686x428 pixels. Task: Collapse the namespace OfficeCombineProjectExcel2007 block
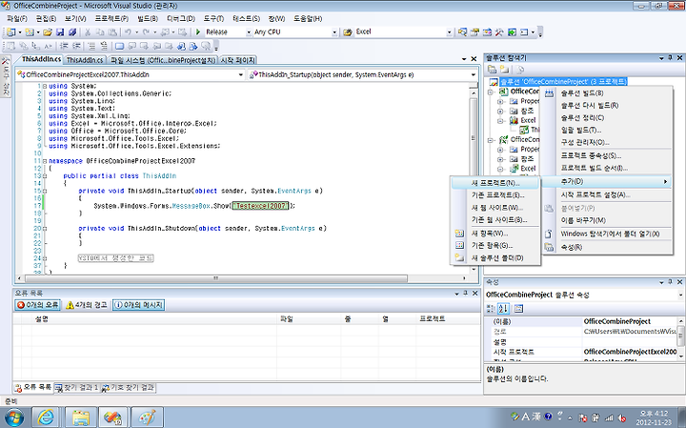[45, 161]
